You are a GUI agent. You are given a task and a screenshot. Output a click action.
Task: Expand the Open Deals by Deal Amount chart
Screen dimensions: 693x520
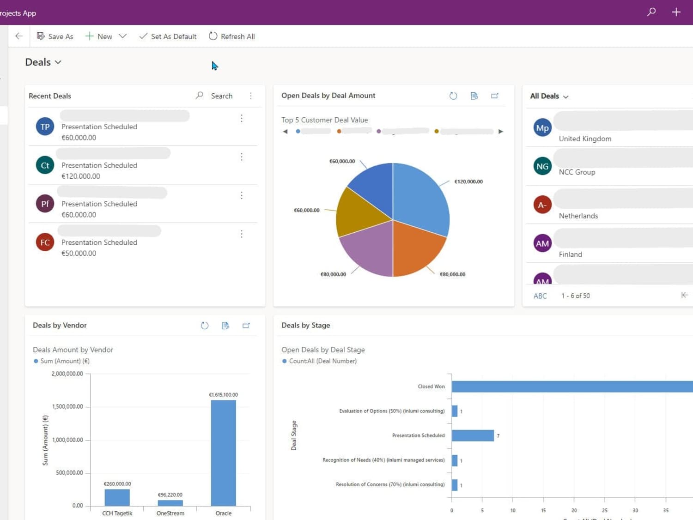495,96
